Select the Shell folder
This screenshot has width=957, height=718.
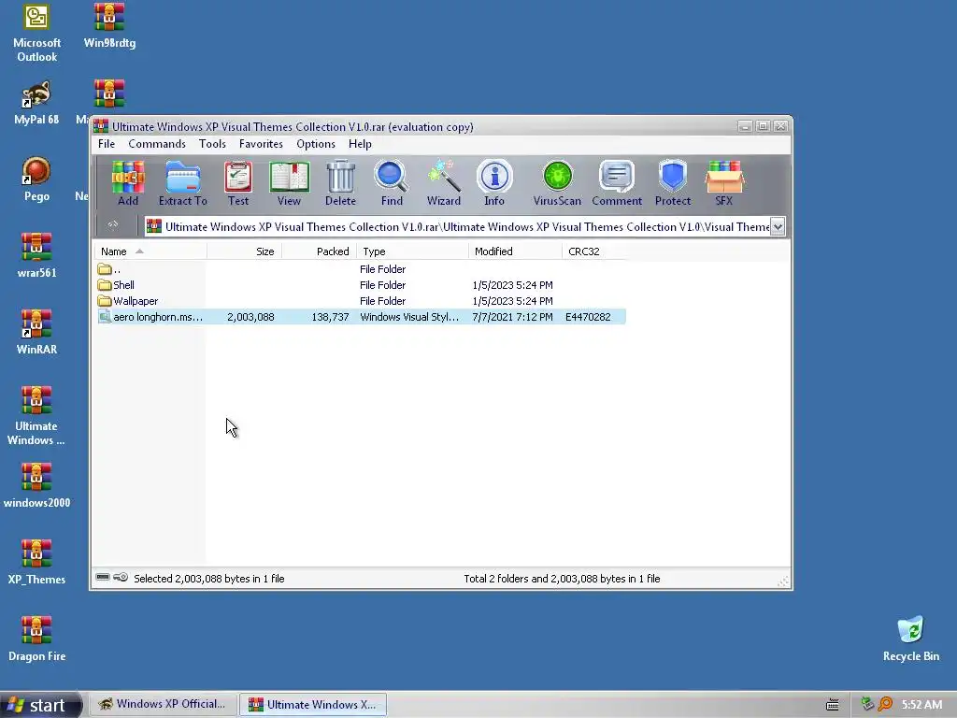(361, 285)
